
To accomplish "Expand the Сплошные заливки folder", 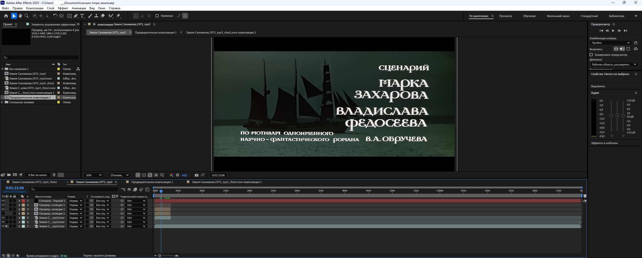I will 2,102.
